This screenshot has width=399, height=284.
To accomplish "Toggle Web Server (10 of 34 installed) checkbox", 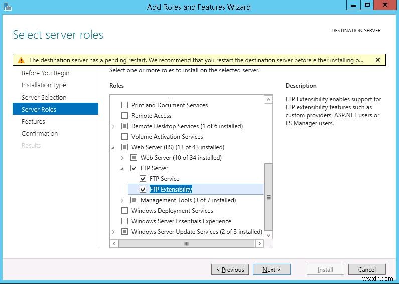I will coord(134,157).
